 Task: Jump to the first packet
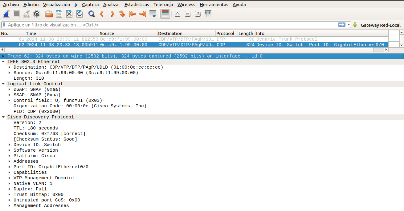133,14
